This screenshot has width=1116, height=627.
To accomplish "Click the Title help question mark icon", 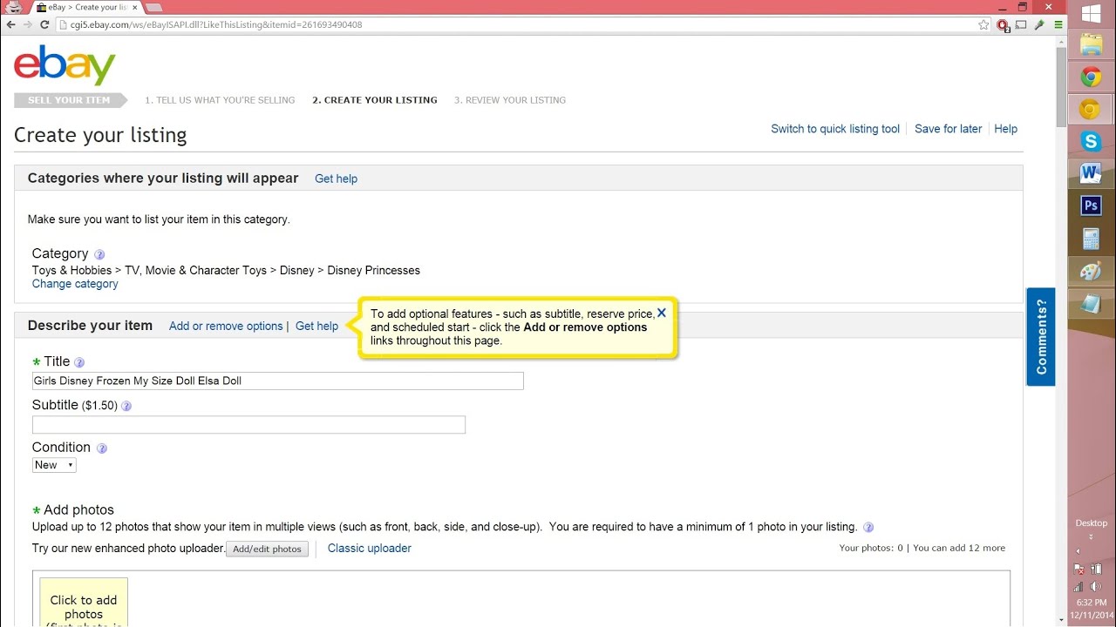I will pos(79,362).
